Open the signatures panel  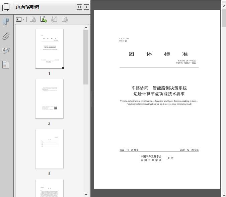pos(6,50)
